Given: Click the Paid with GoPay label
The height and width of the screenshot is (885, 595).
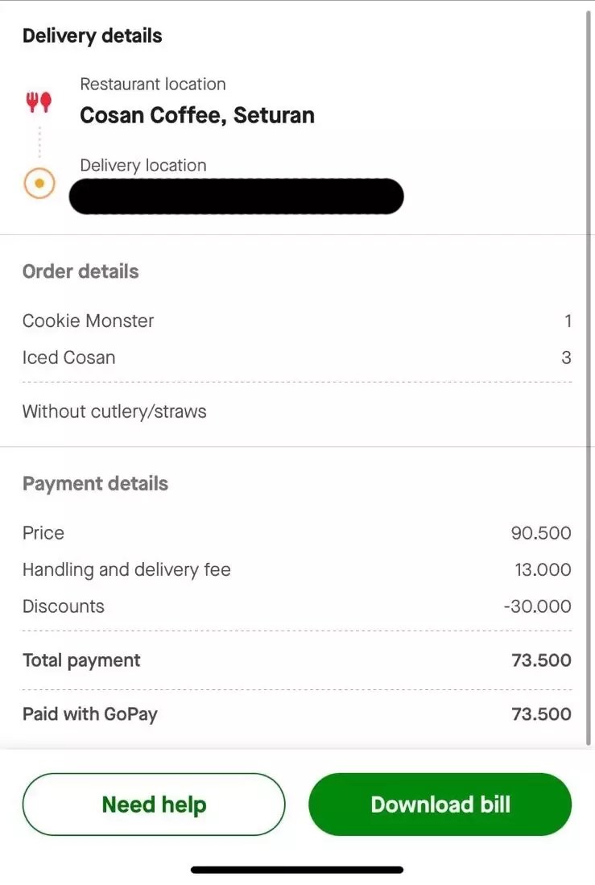Looking at the screenshot, I should point(89,714).
